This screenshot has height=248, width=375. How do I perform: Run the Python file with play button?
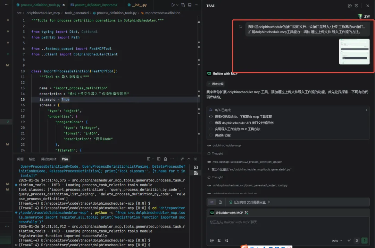click(173, 5)
